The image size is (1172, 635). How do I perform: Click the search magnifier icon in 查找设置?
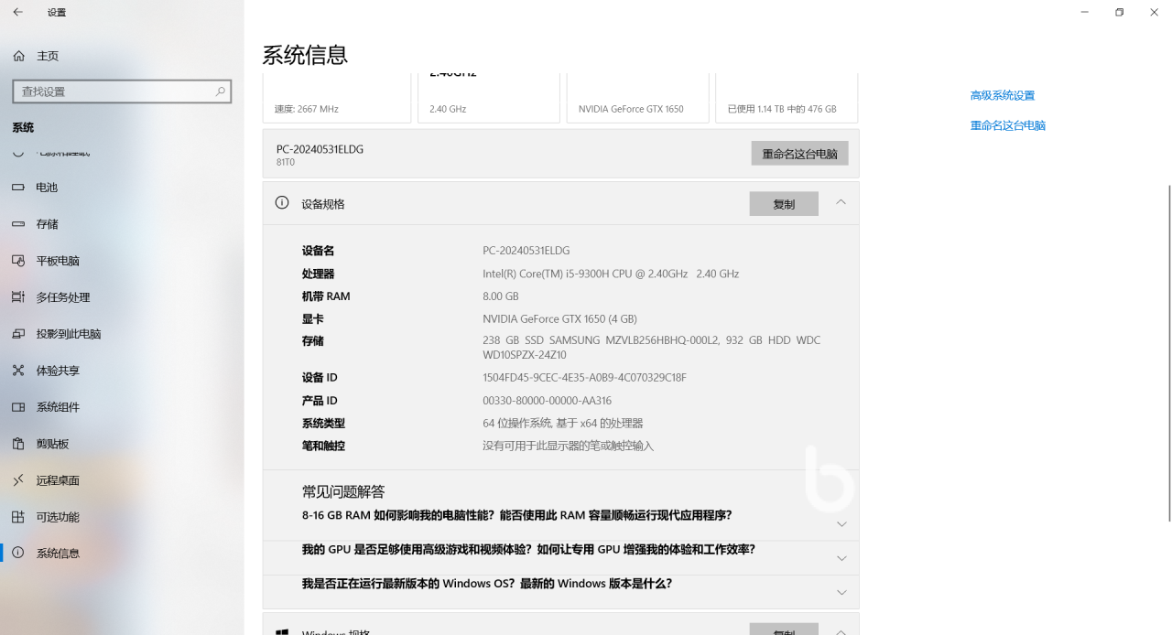220,91
